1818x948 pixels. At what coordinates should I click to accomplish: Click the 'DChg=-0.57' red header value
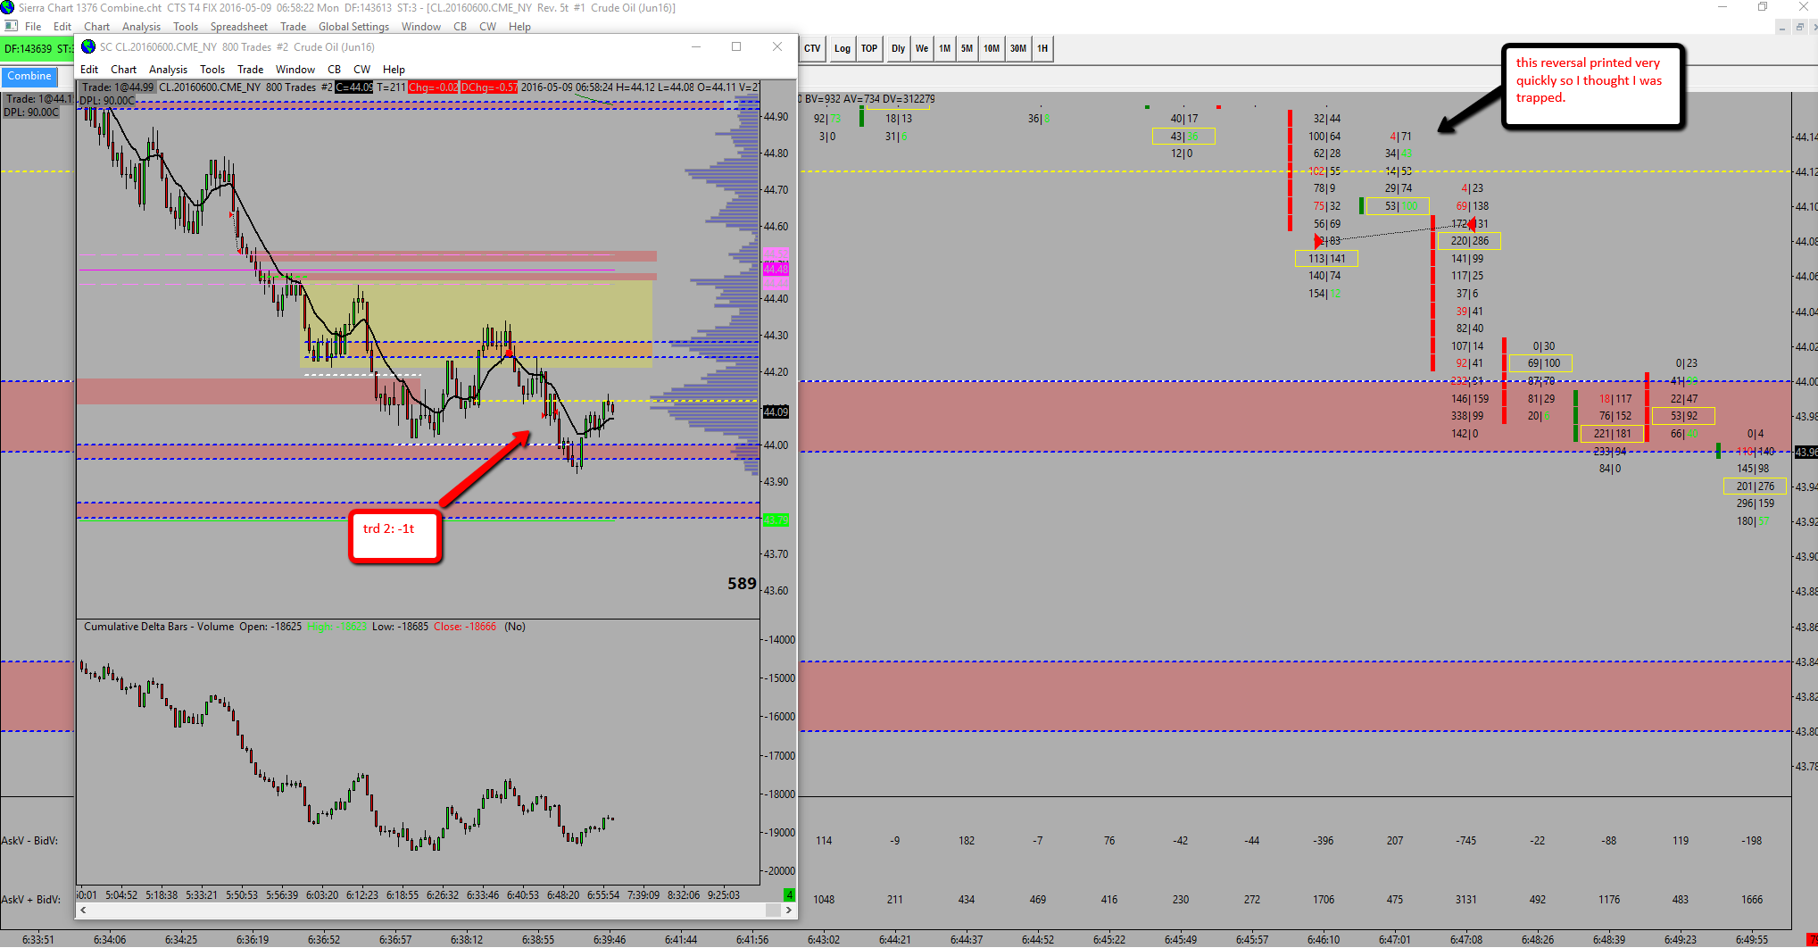489,87
